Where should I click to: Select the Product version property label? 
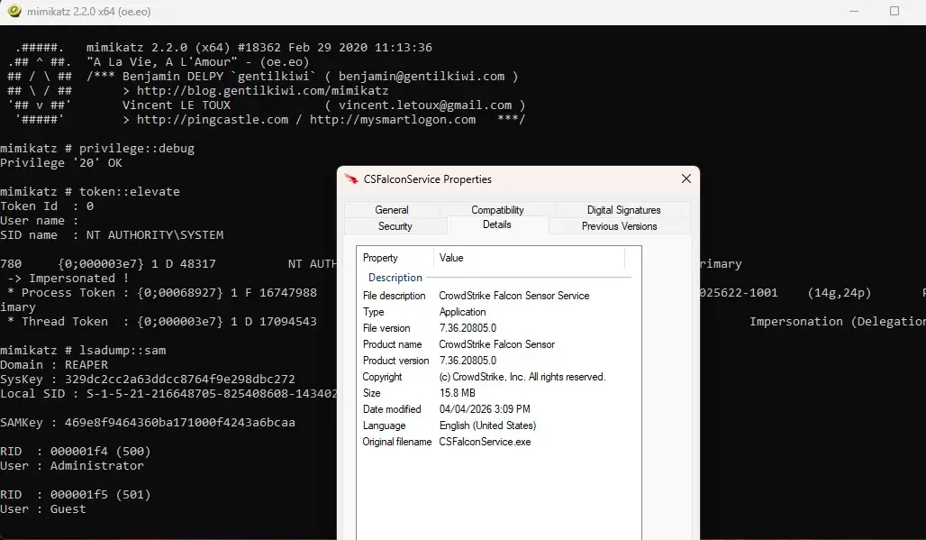395,361
